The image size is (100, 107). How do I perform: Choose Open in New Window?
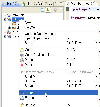(59, 34)
